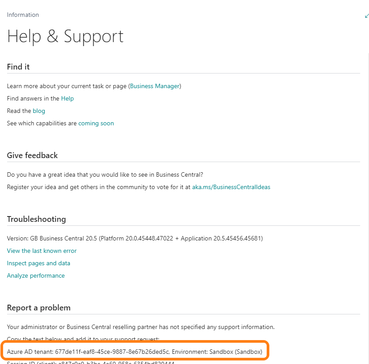Select Inspect pages and data
The width and height of the screenshot is (369, 364).
tap(39, 263)
